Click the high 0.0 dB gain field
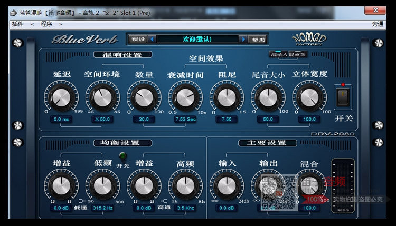Viewport: 396px width, 226px height. (144, 208)
